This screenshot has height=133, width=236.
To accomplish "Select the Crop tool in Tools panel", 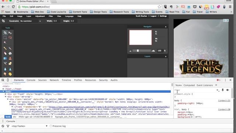I will coord(5,33).
